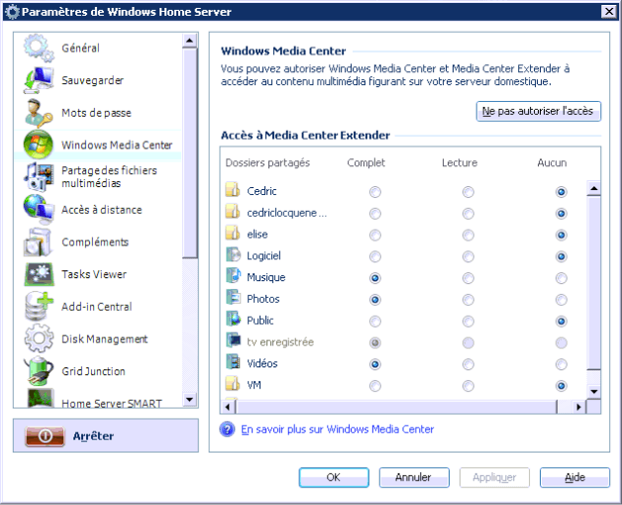This screenshot has width=622, height=505.
Task: Click the Cedric folder icon
Action: pyautogui.click(x=233, y=190)
